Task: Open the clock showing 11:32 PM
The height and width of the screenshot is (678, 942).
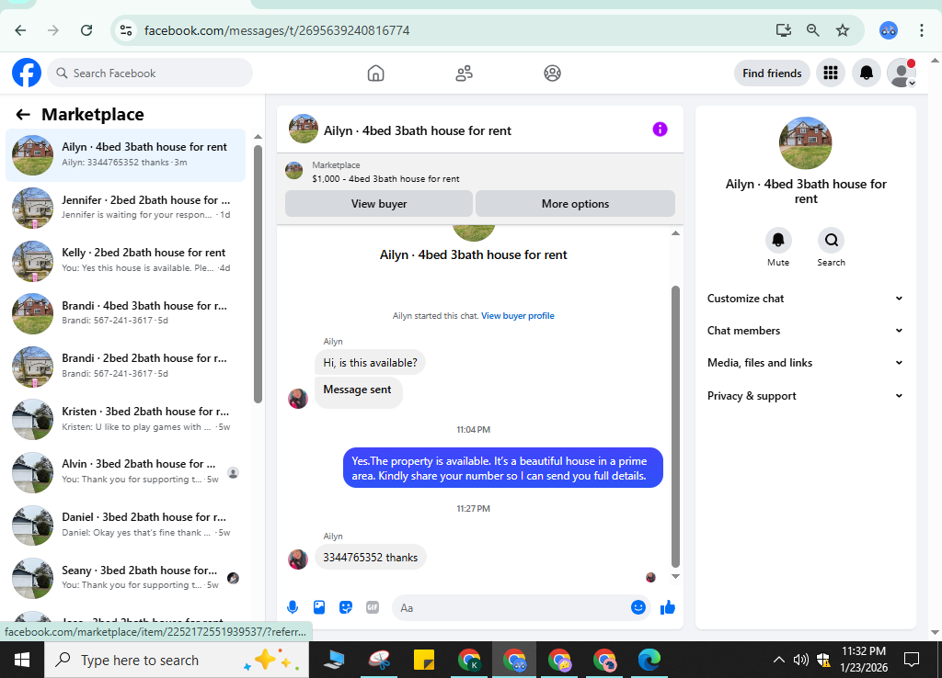Action: tap(863, 660)
